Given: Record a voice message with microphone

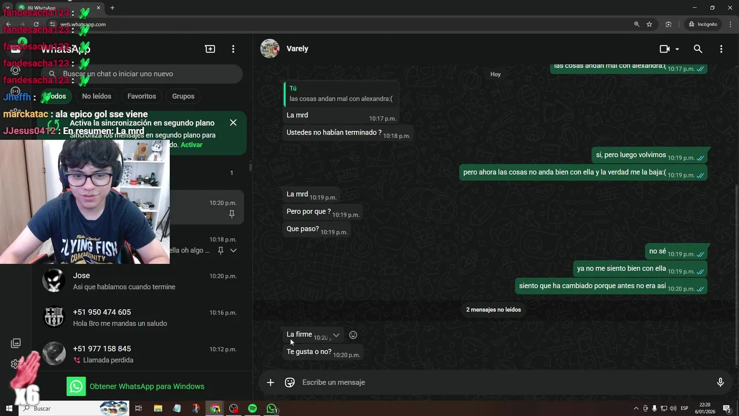Looking at the screenshot, I should click(720, 382).
